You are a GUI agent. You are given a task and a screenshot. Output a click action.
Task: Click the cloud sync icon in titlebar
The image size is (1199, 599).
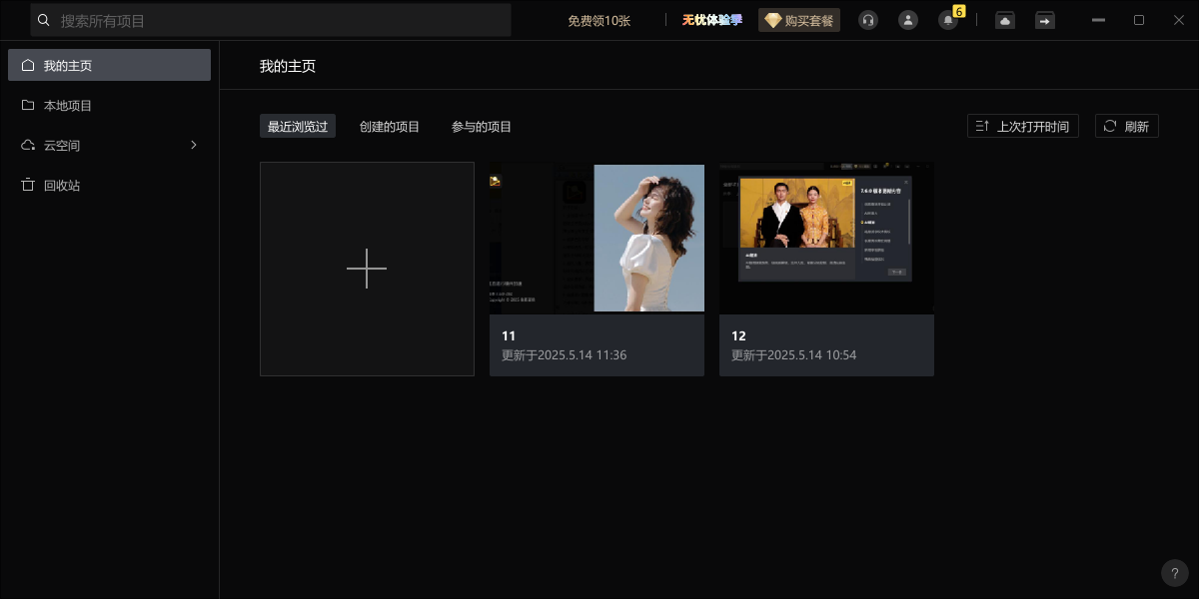[1004, 20]
